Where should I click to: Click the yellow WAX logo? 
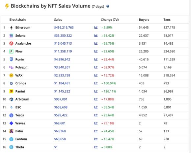(x=11, y=76)
